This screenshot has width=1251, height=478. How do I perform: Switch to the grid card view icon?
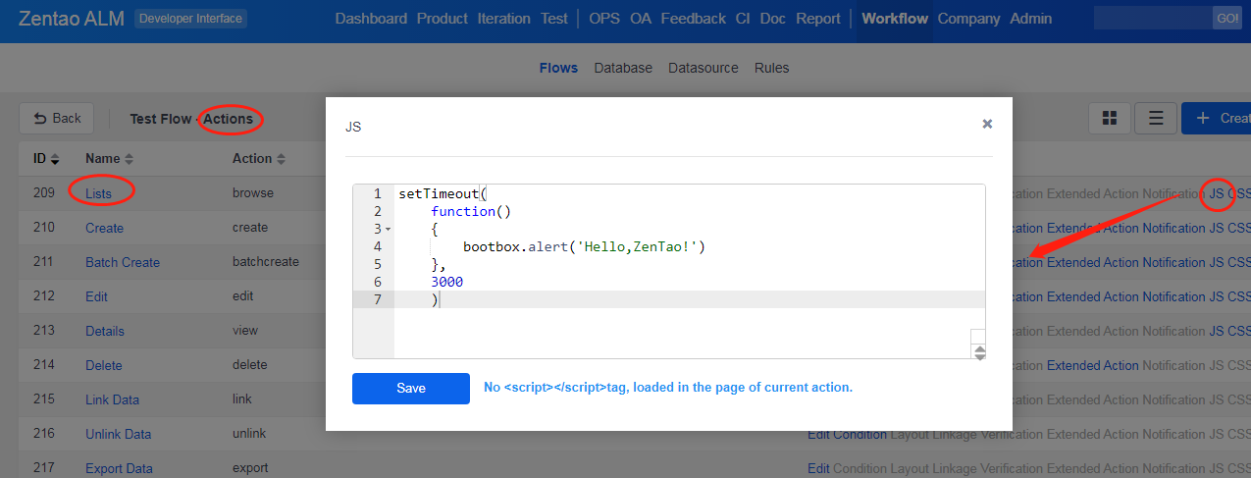click(1110, 118)
